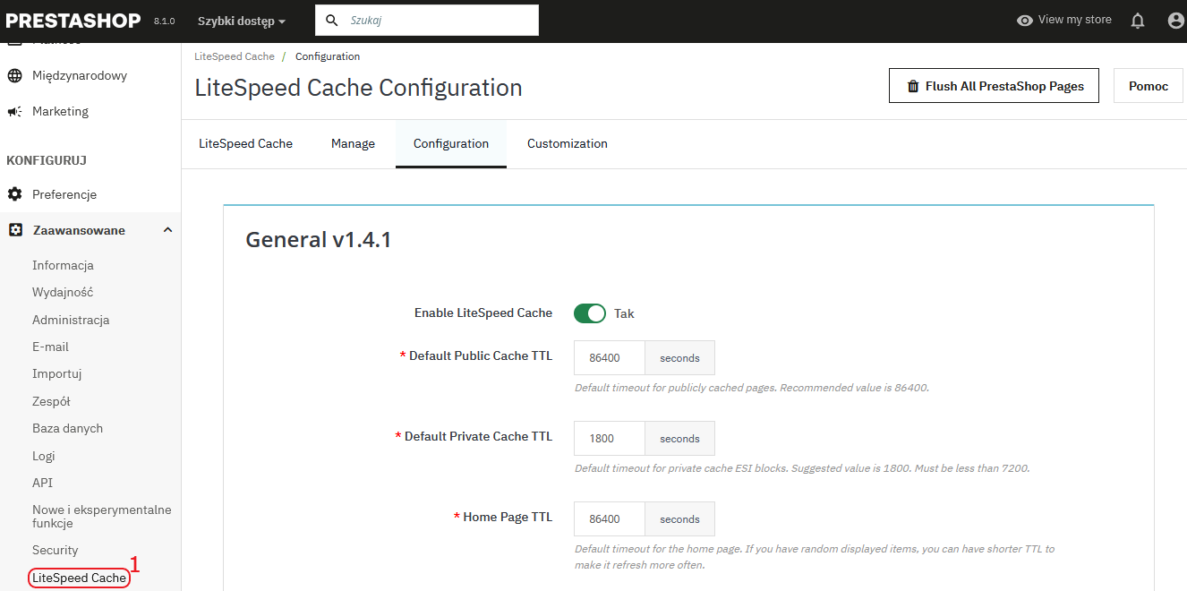Click the KONFIGURUJ section heading
Screen dimensions: 1187x591
click(47, 160)
